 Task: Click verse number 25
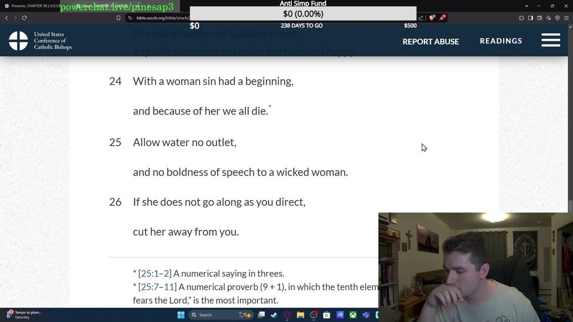click(x=115, y=142)
